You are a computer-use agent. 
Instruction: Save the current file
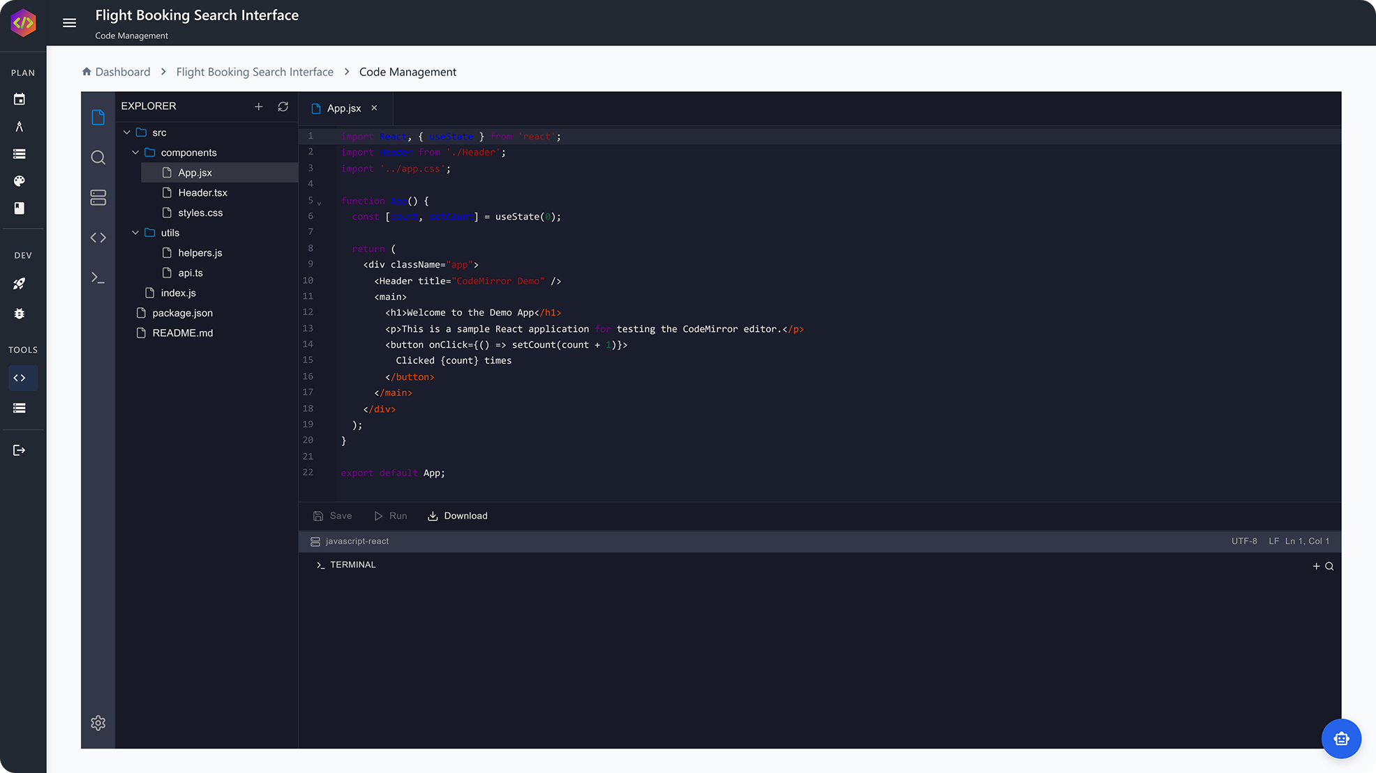click(x=333, y=516)
